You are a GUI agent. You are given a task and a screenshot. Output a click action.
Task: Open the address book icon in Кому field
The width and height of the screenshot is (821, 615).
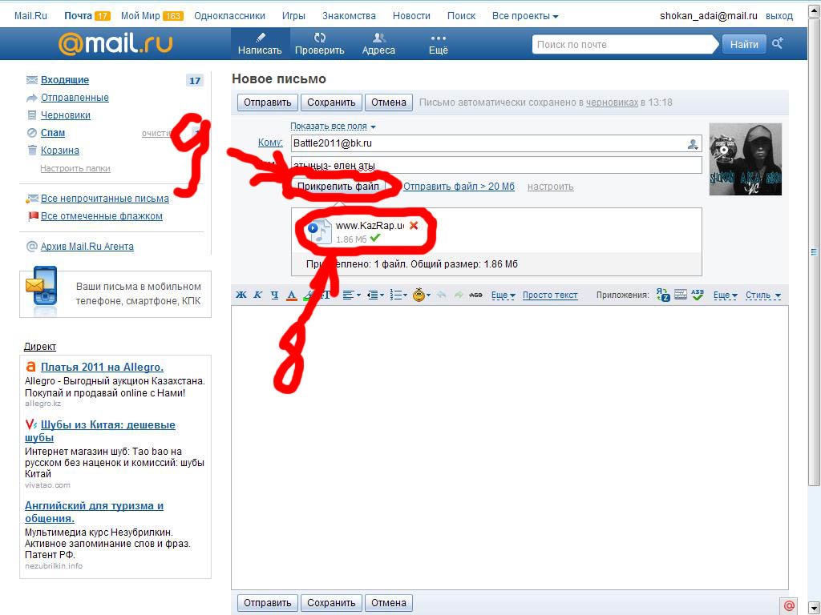693,144
